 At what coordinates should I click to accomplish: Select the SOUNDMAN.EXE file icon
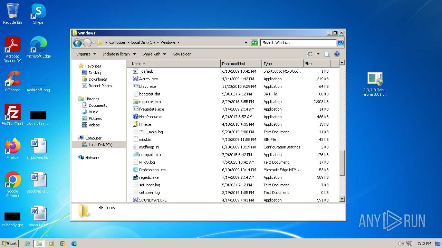[136, 200]
